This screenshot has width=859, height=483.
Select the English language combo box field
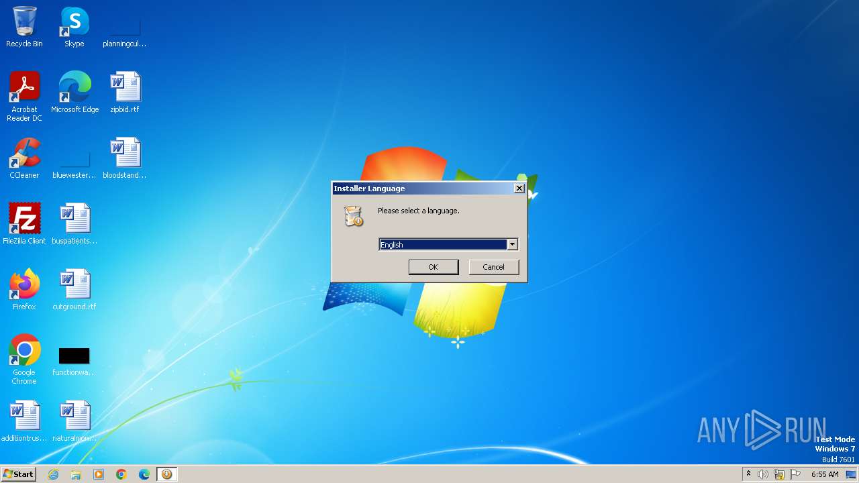point(448,245)
